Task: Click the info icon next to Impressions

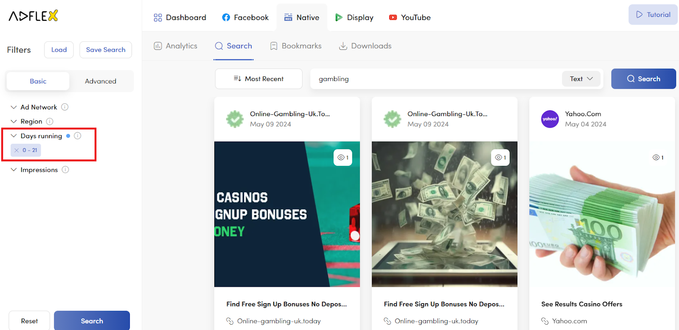Action: [x=65, y=170]
